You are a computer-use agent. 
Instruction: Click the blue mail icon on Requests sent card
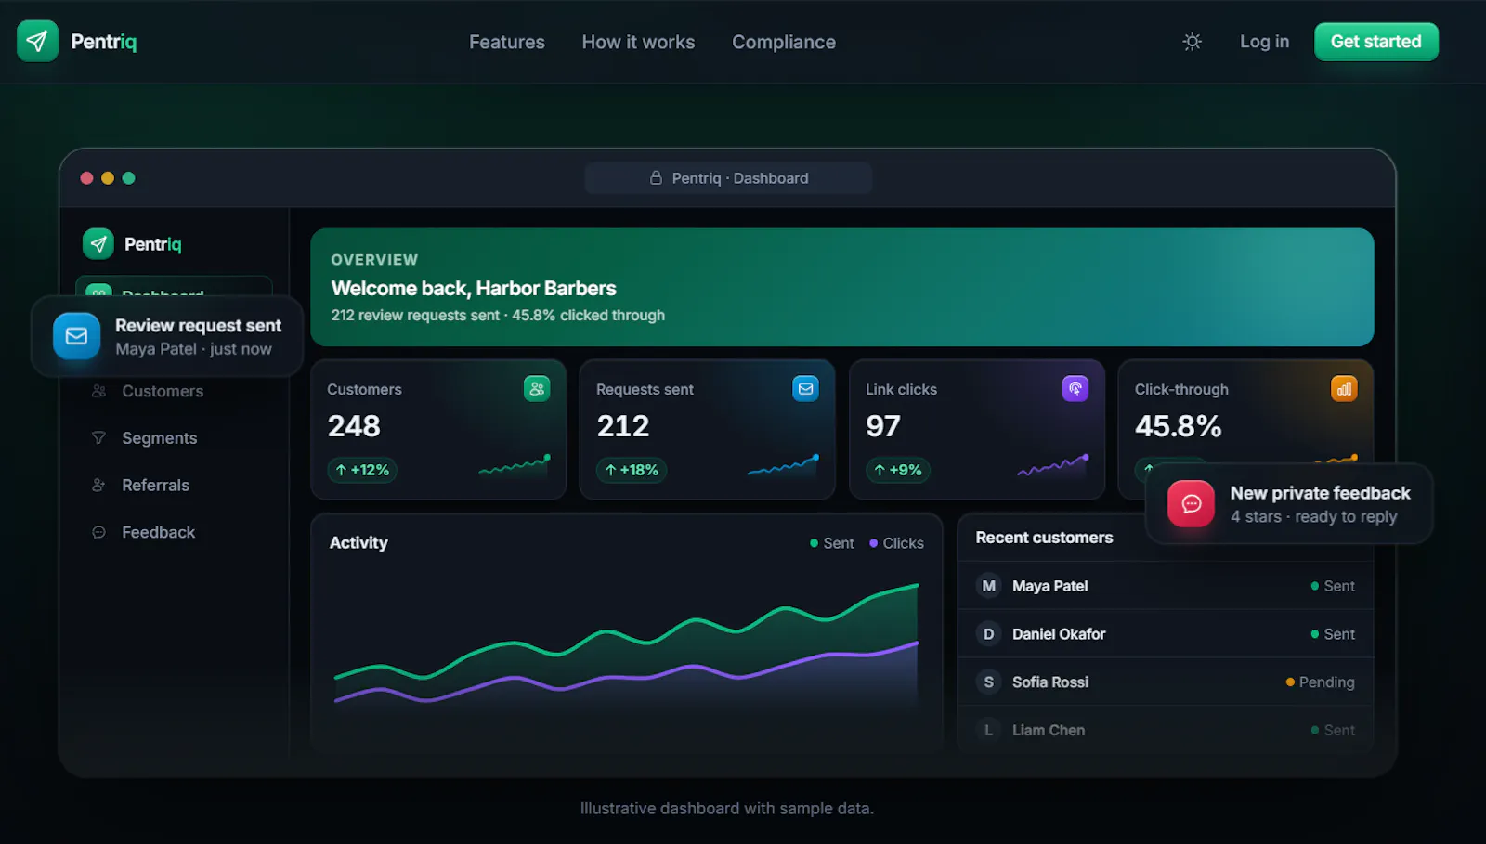click(805, 388)
